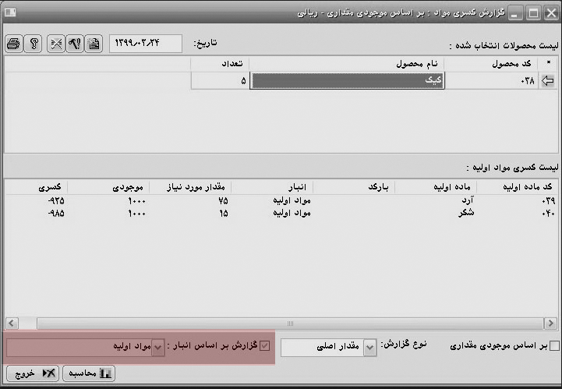Click the نام محصول column header
Screen dimensions: 562x389
click(347, 62)
